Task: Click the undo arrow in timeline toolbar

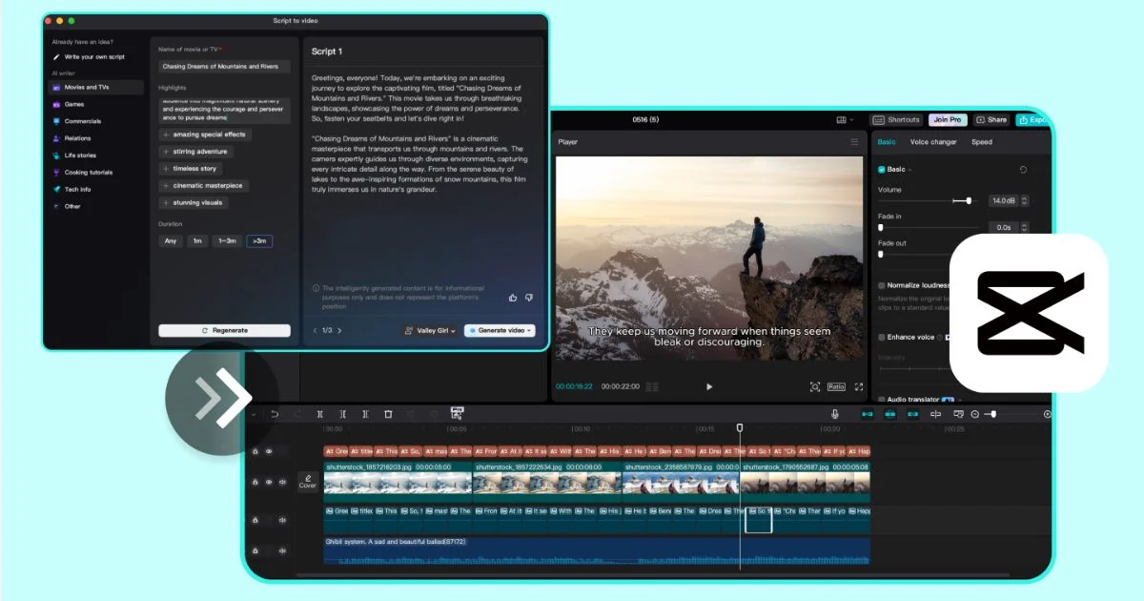Action: click(275, 414)
